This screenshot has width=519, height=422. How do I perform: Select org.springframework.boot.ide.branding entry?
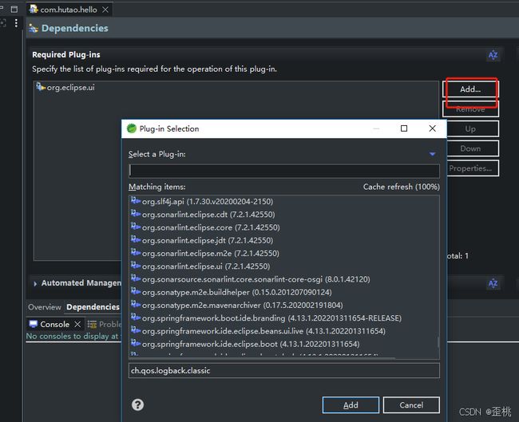[x=284, y=317]
